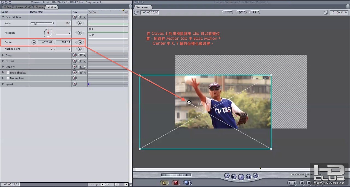Reset the Crop parameters
The image size is (350, 187).
point(75,55)
